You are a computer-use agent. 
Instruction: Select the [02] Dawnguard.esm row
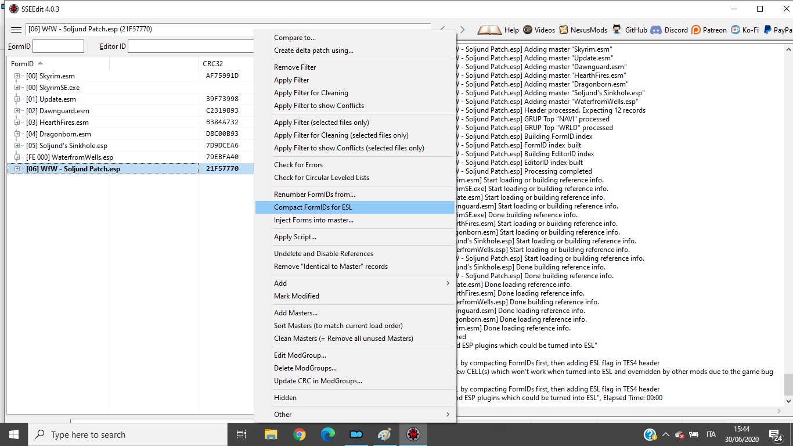131,111
